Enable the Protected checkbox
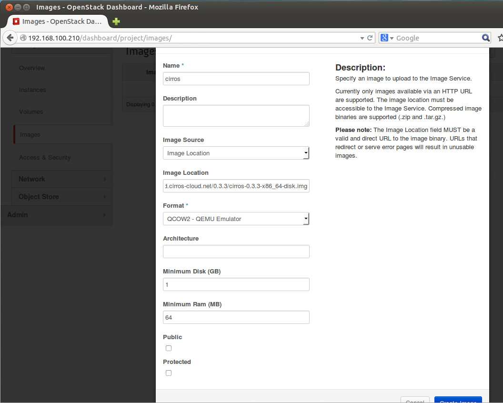 (169, 373)
